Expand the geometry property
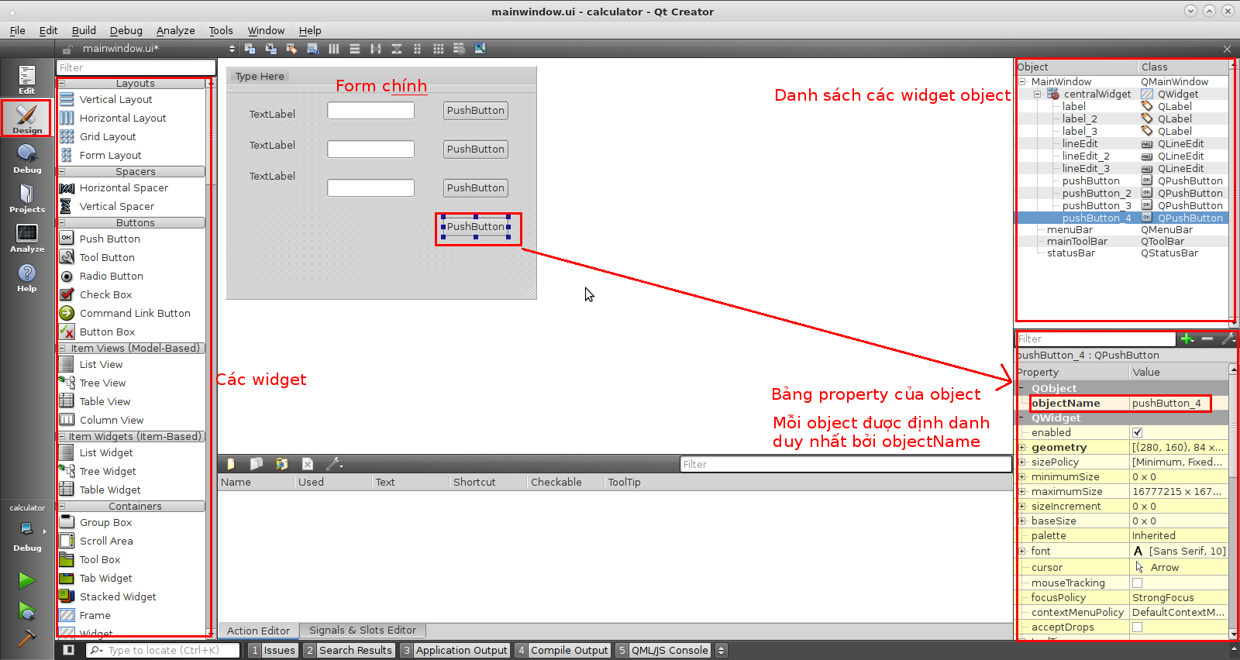The width and height of the screenshot is (1240, 660). click(x=1022, y=448)
